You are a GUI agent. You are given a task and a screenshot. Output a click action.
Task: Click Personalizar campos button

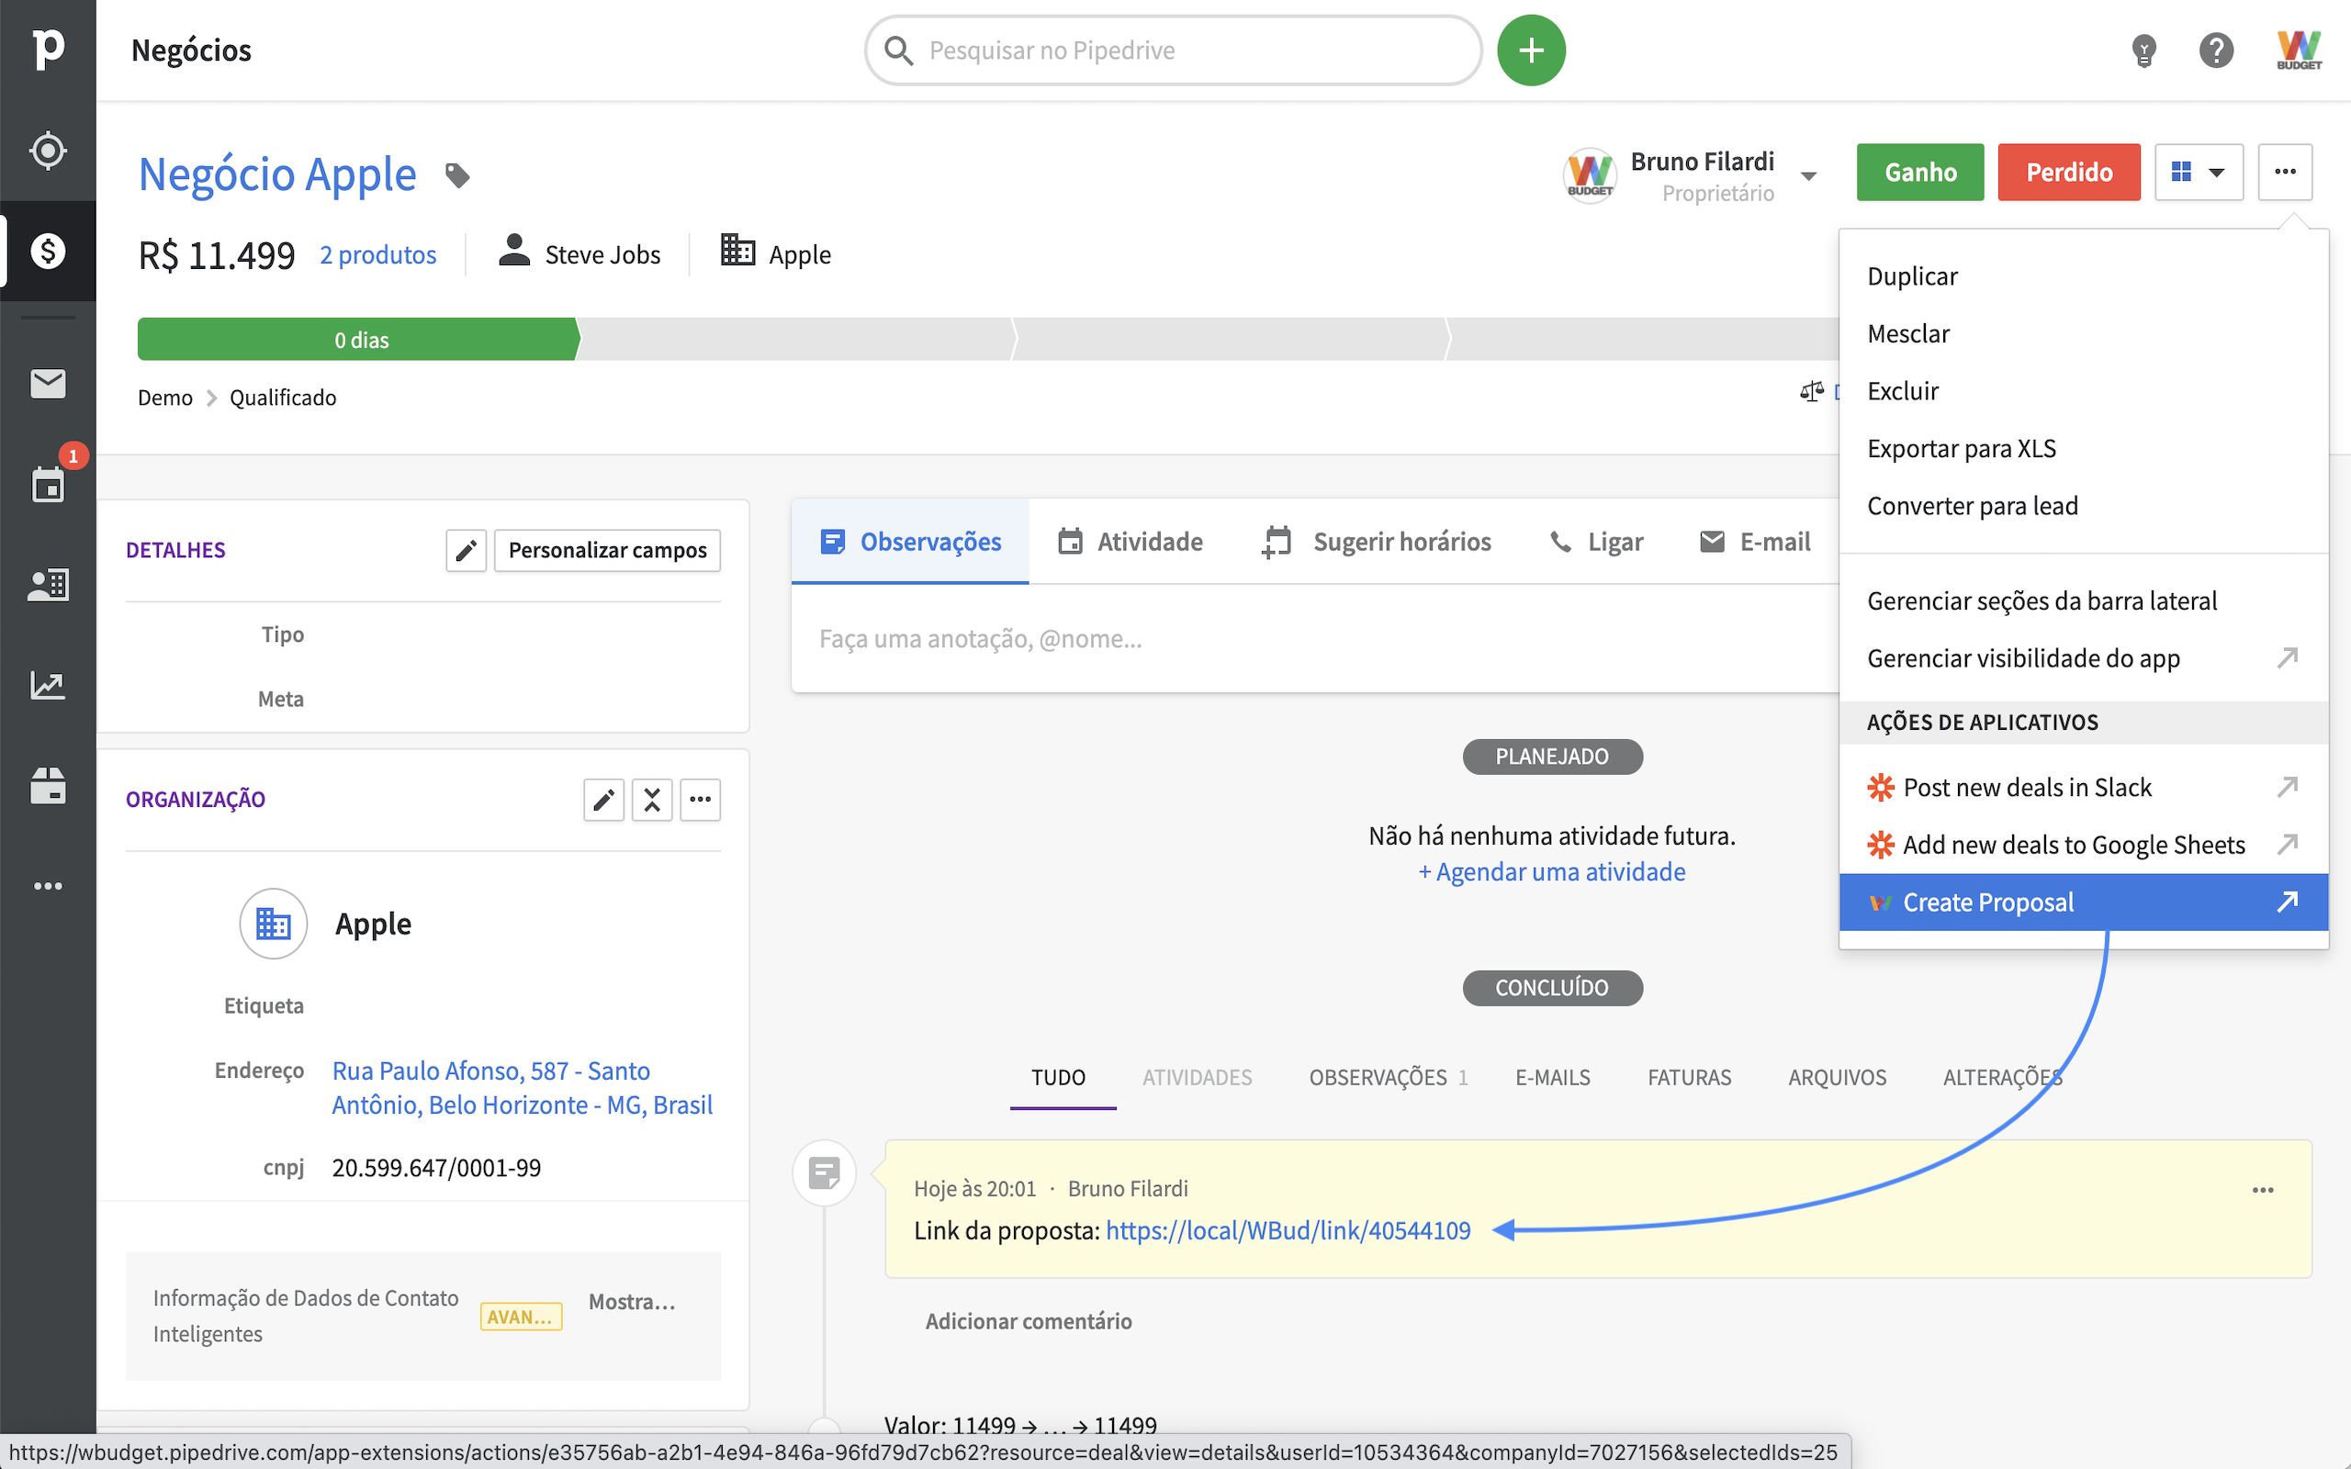607,550
